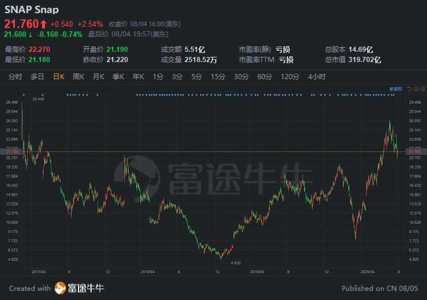Click the 市盈率(静) value 亏损

282,50
